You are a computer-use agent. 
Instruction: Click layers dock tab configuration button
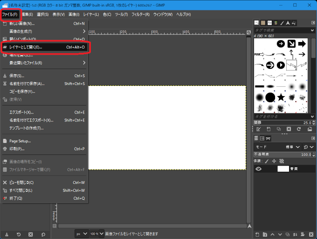pyautogui.click(x=313, y=138)
